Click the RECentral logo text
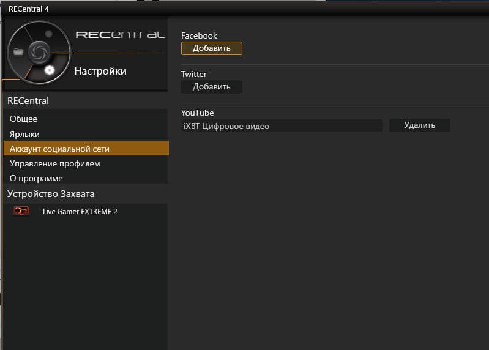This screenshot has height=350, width=489. (120, 35)
